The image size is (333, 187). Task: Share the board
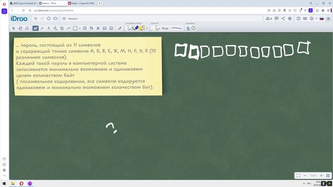tap(283, 19)
